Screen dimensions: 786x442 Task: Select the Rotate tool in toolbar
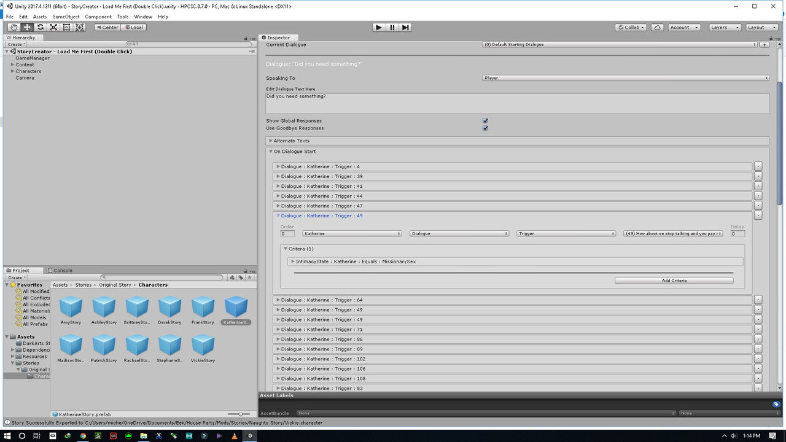click(40, 27)
